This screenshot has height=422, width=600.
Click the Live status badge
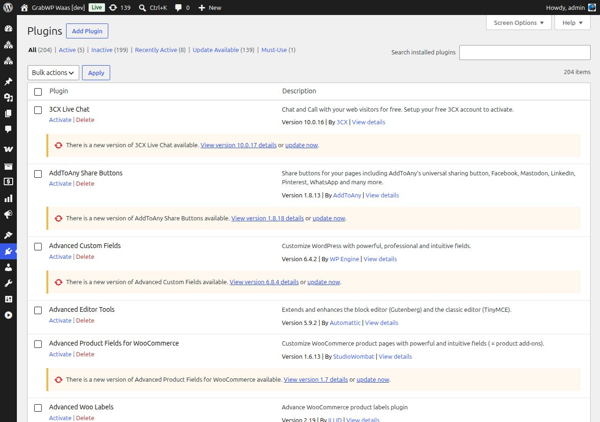(x=97, y=8)
